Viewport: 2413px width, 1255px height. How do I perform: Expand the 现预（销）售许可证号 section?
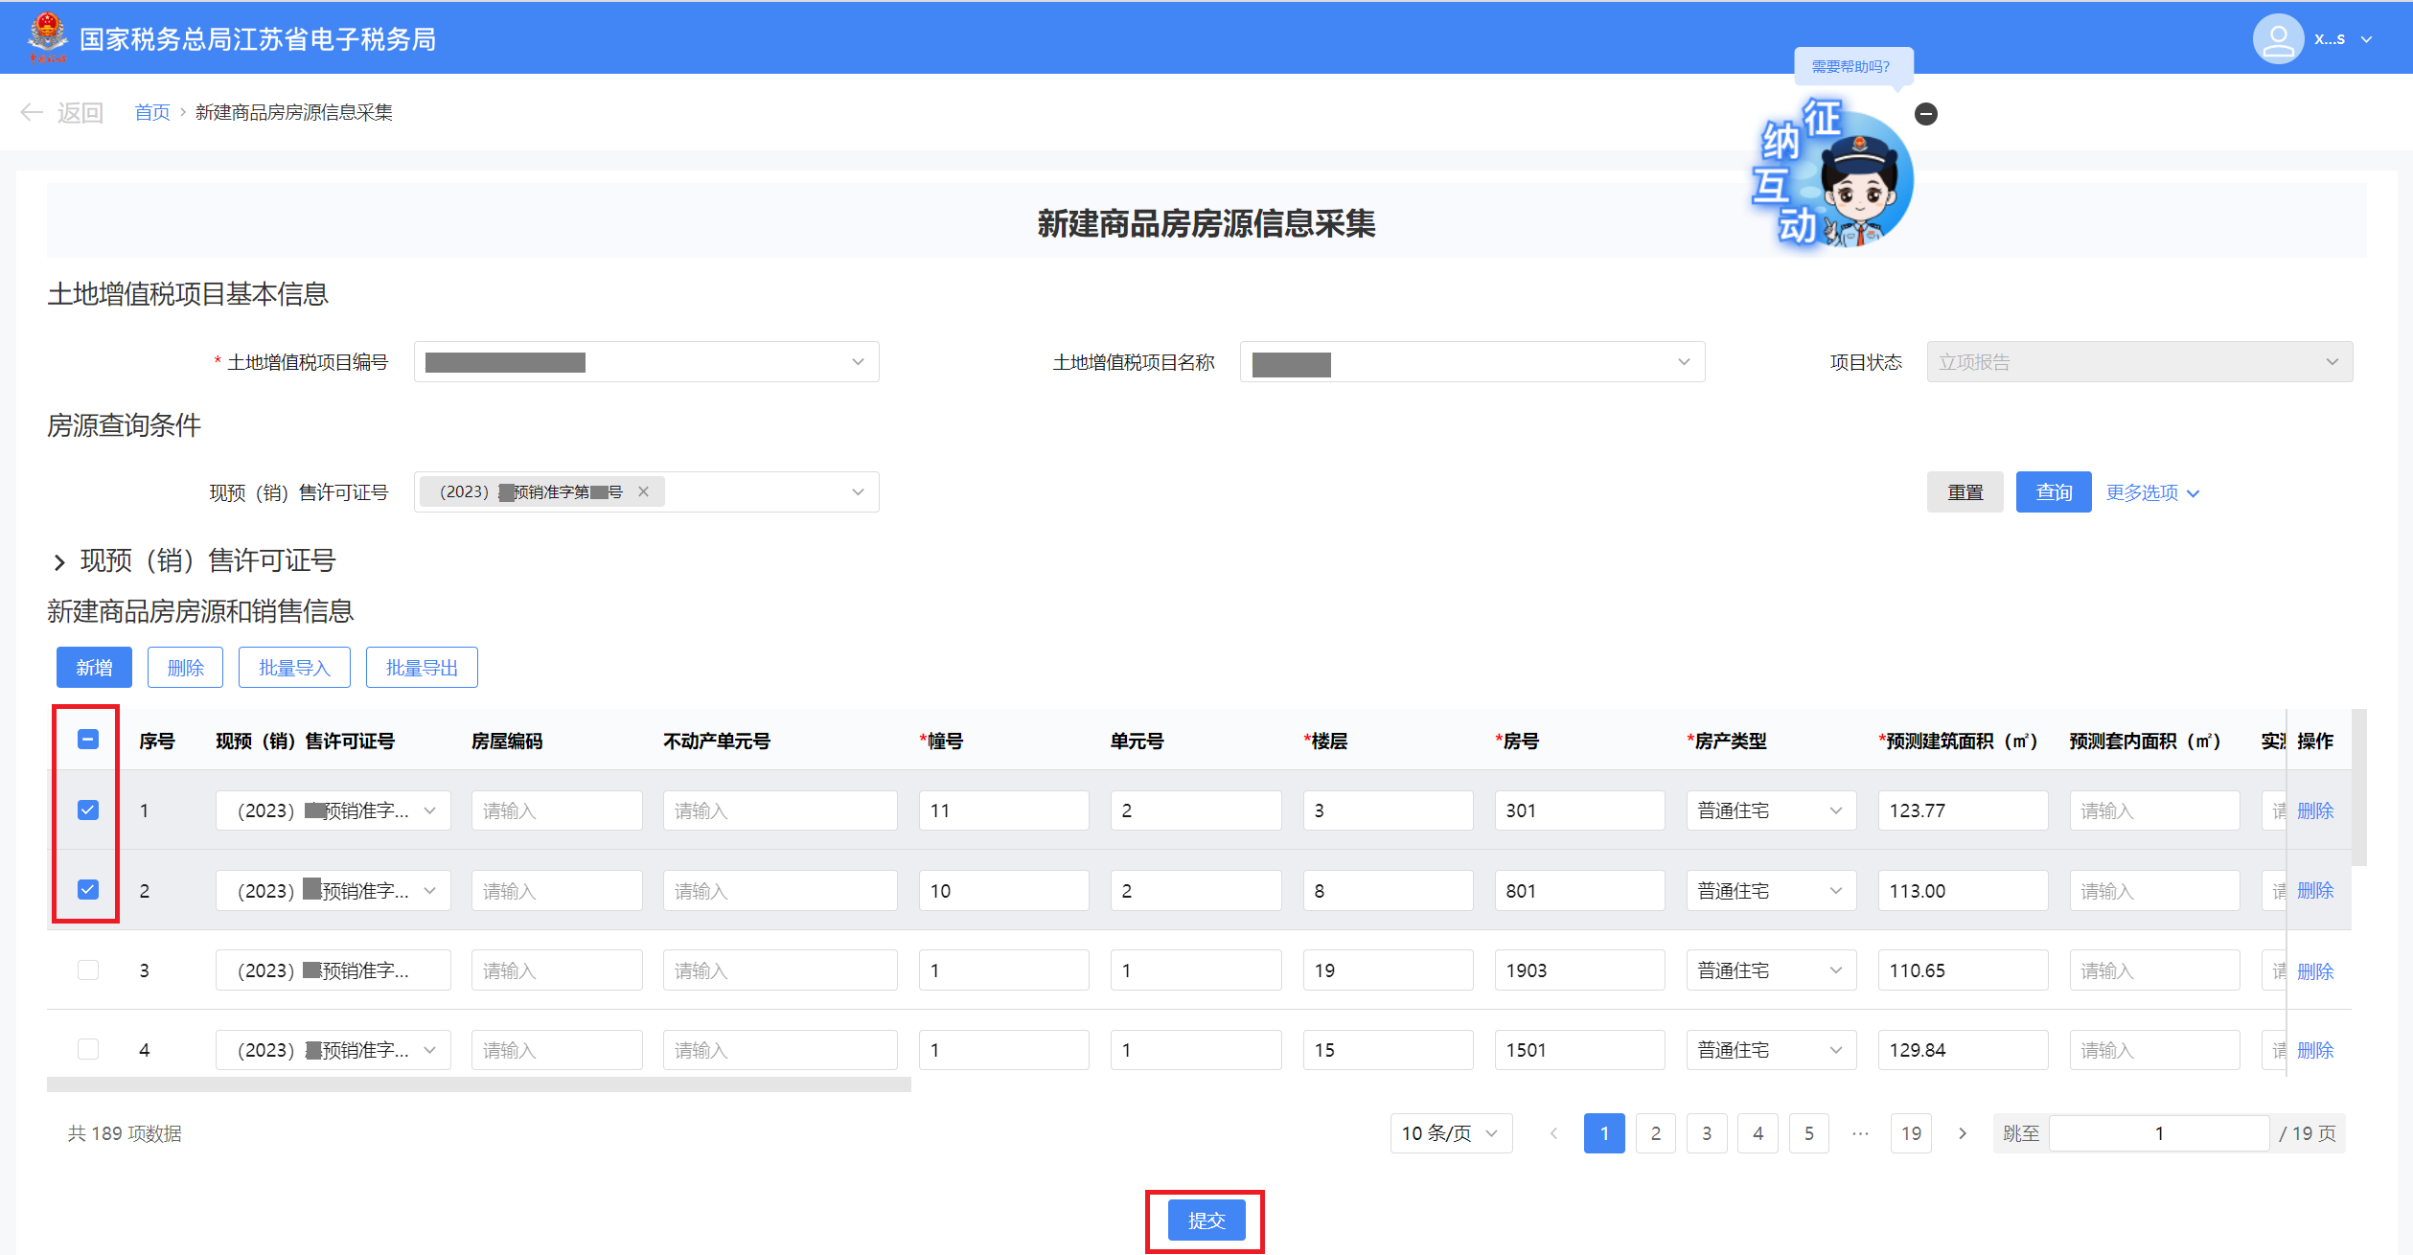pyautogui.click(x=59, y=561)
